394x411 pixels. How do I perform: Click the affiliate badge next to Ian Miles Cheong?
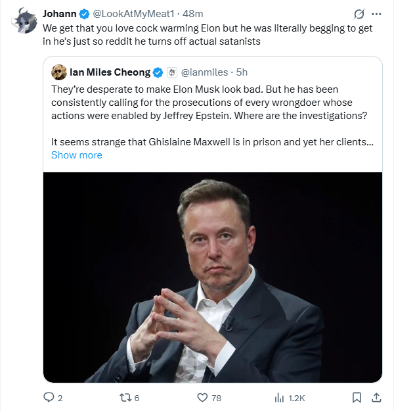pyautogui.click(x=170, y=72)
